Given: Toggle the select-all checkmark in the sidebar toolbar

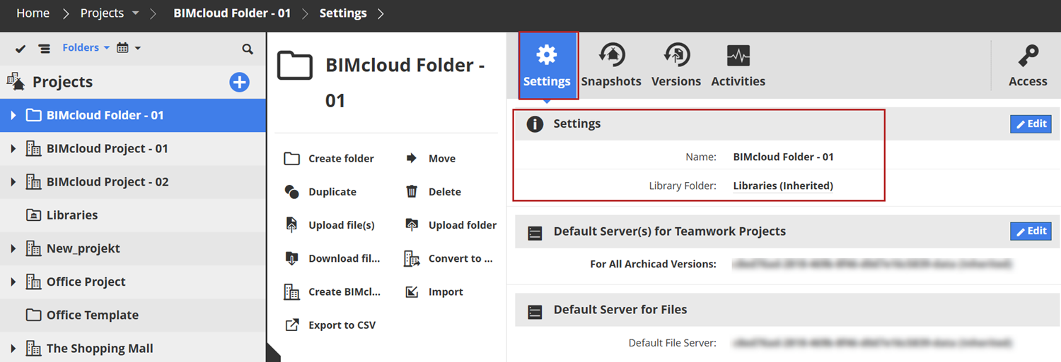Looking at the screenshot, I should (x=21, y=49).
